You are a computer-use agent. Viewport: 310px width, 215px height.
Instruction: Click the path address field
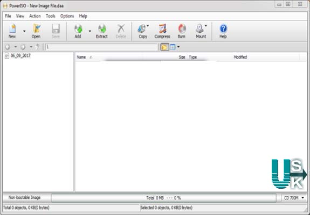point(101,47)
